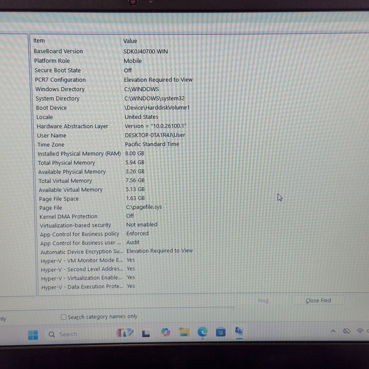
Task: Click the Item column header
Action: (39, 41)
